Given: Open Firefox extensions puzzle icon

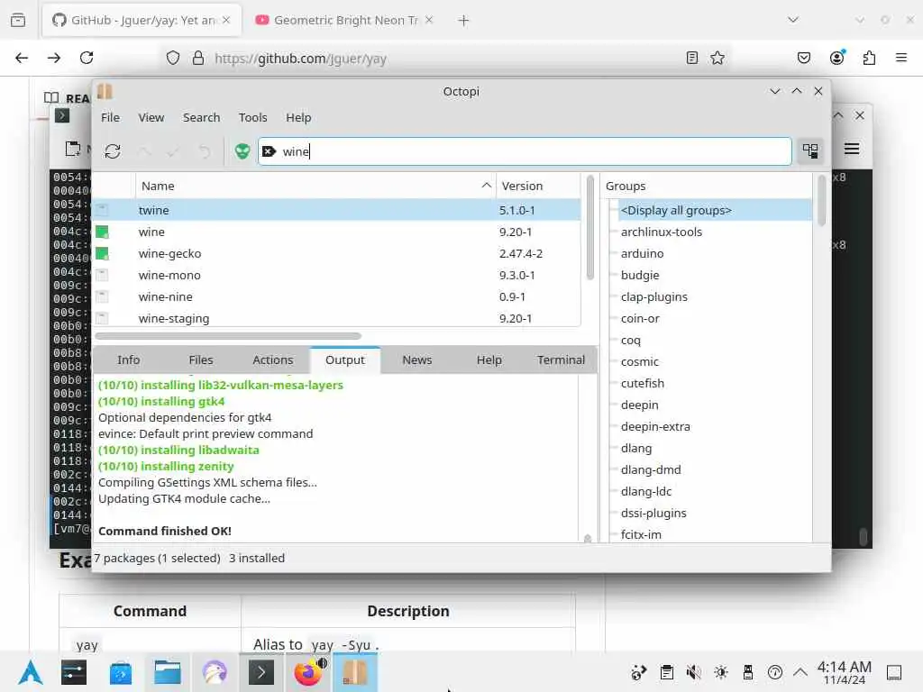Looking at the screenshot, I should point(869,58).
